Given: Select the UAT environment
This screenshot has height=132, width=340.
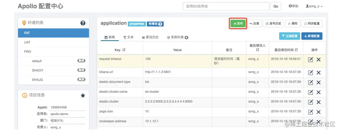Looking at the screenshot, I should (54, 42).
